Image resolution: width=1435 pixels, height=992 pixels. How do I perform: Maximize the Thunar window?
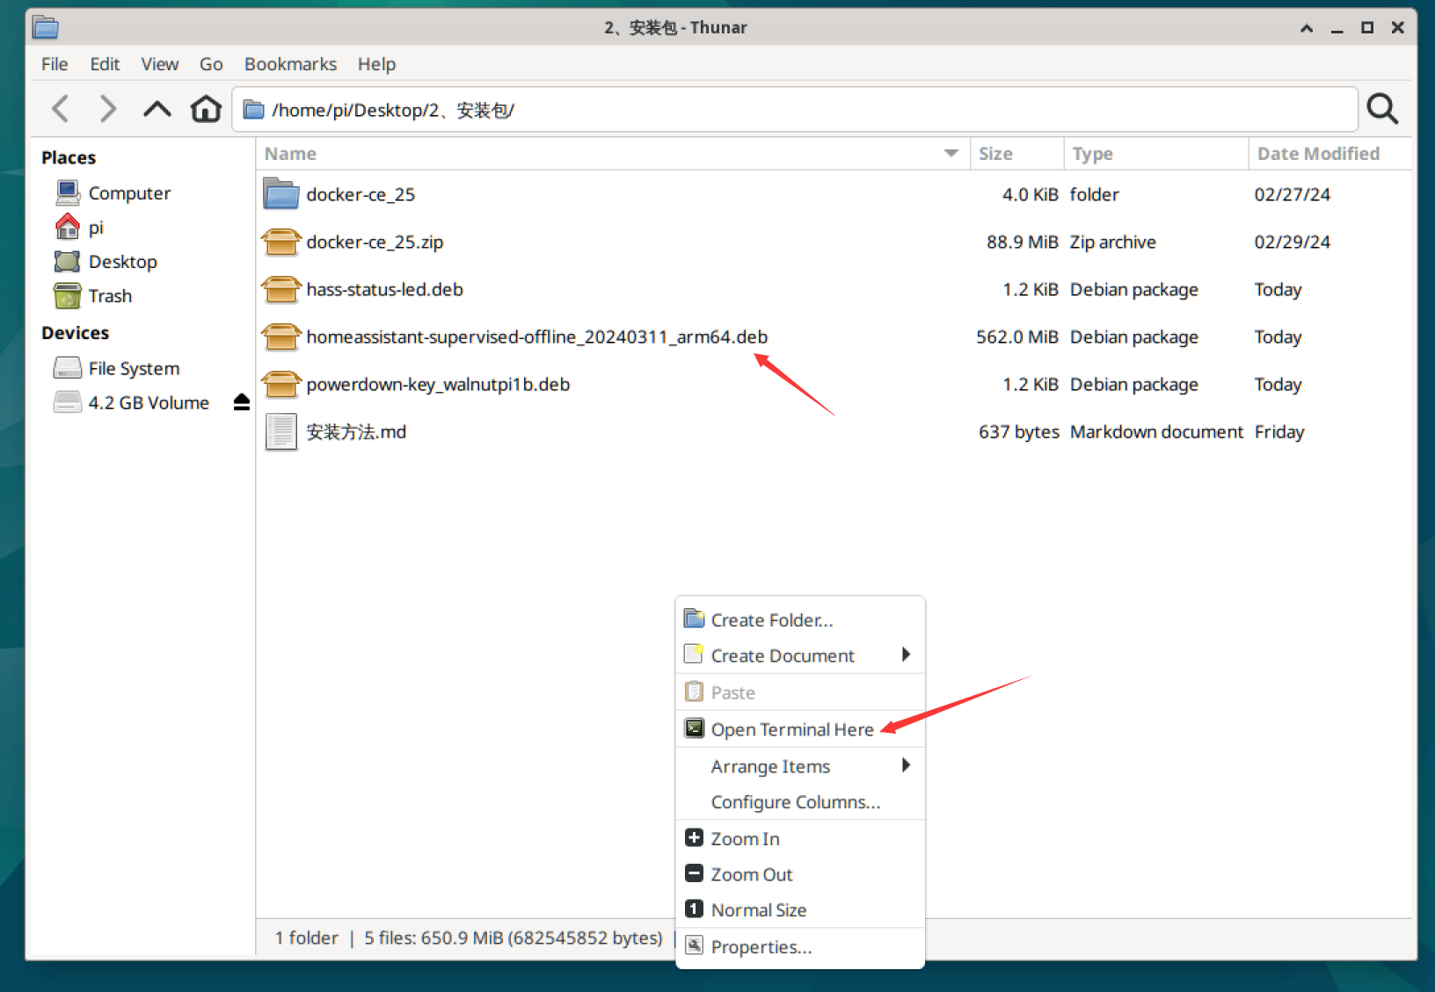click(1367, 27)
